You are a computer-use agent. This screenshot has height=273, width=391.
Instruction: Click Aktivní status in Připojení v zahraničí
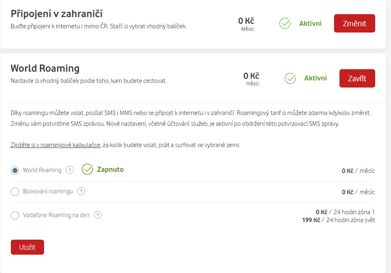(310, 23)
